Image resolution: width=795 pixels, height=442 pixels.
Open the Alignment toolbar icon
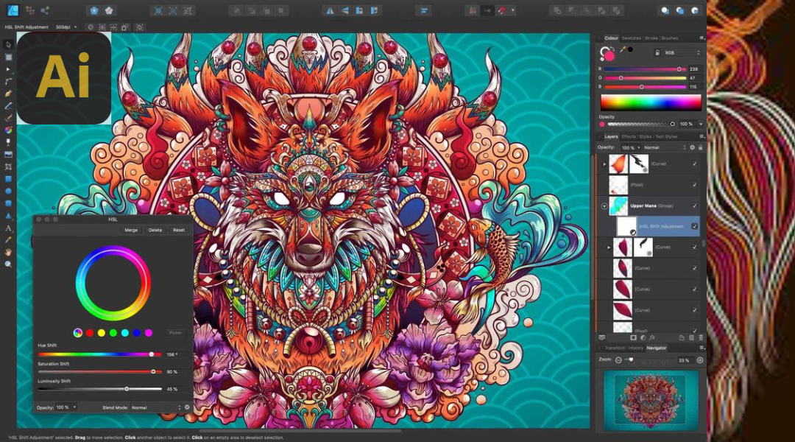point(425,10)
